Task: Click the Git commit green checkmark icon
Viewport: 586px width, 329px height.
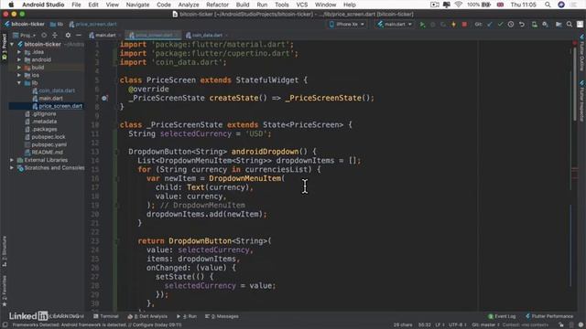Action: (500, 25)
